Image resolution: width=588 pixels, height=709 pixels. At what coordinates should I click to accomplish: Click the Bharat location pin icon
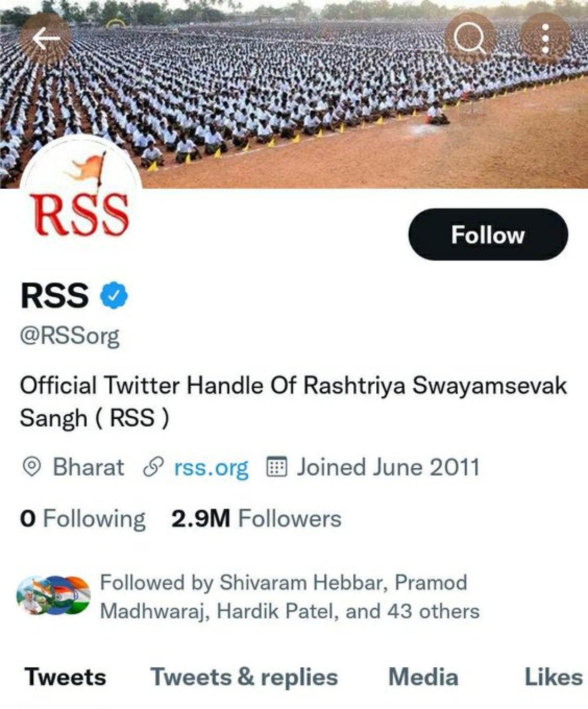tap(32, 467)
